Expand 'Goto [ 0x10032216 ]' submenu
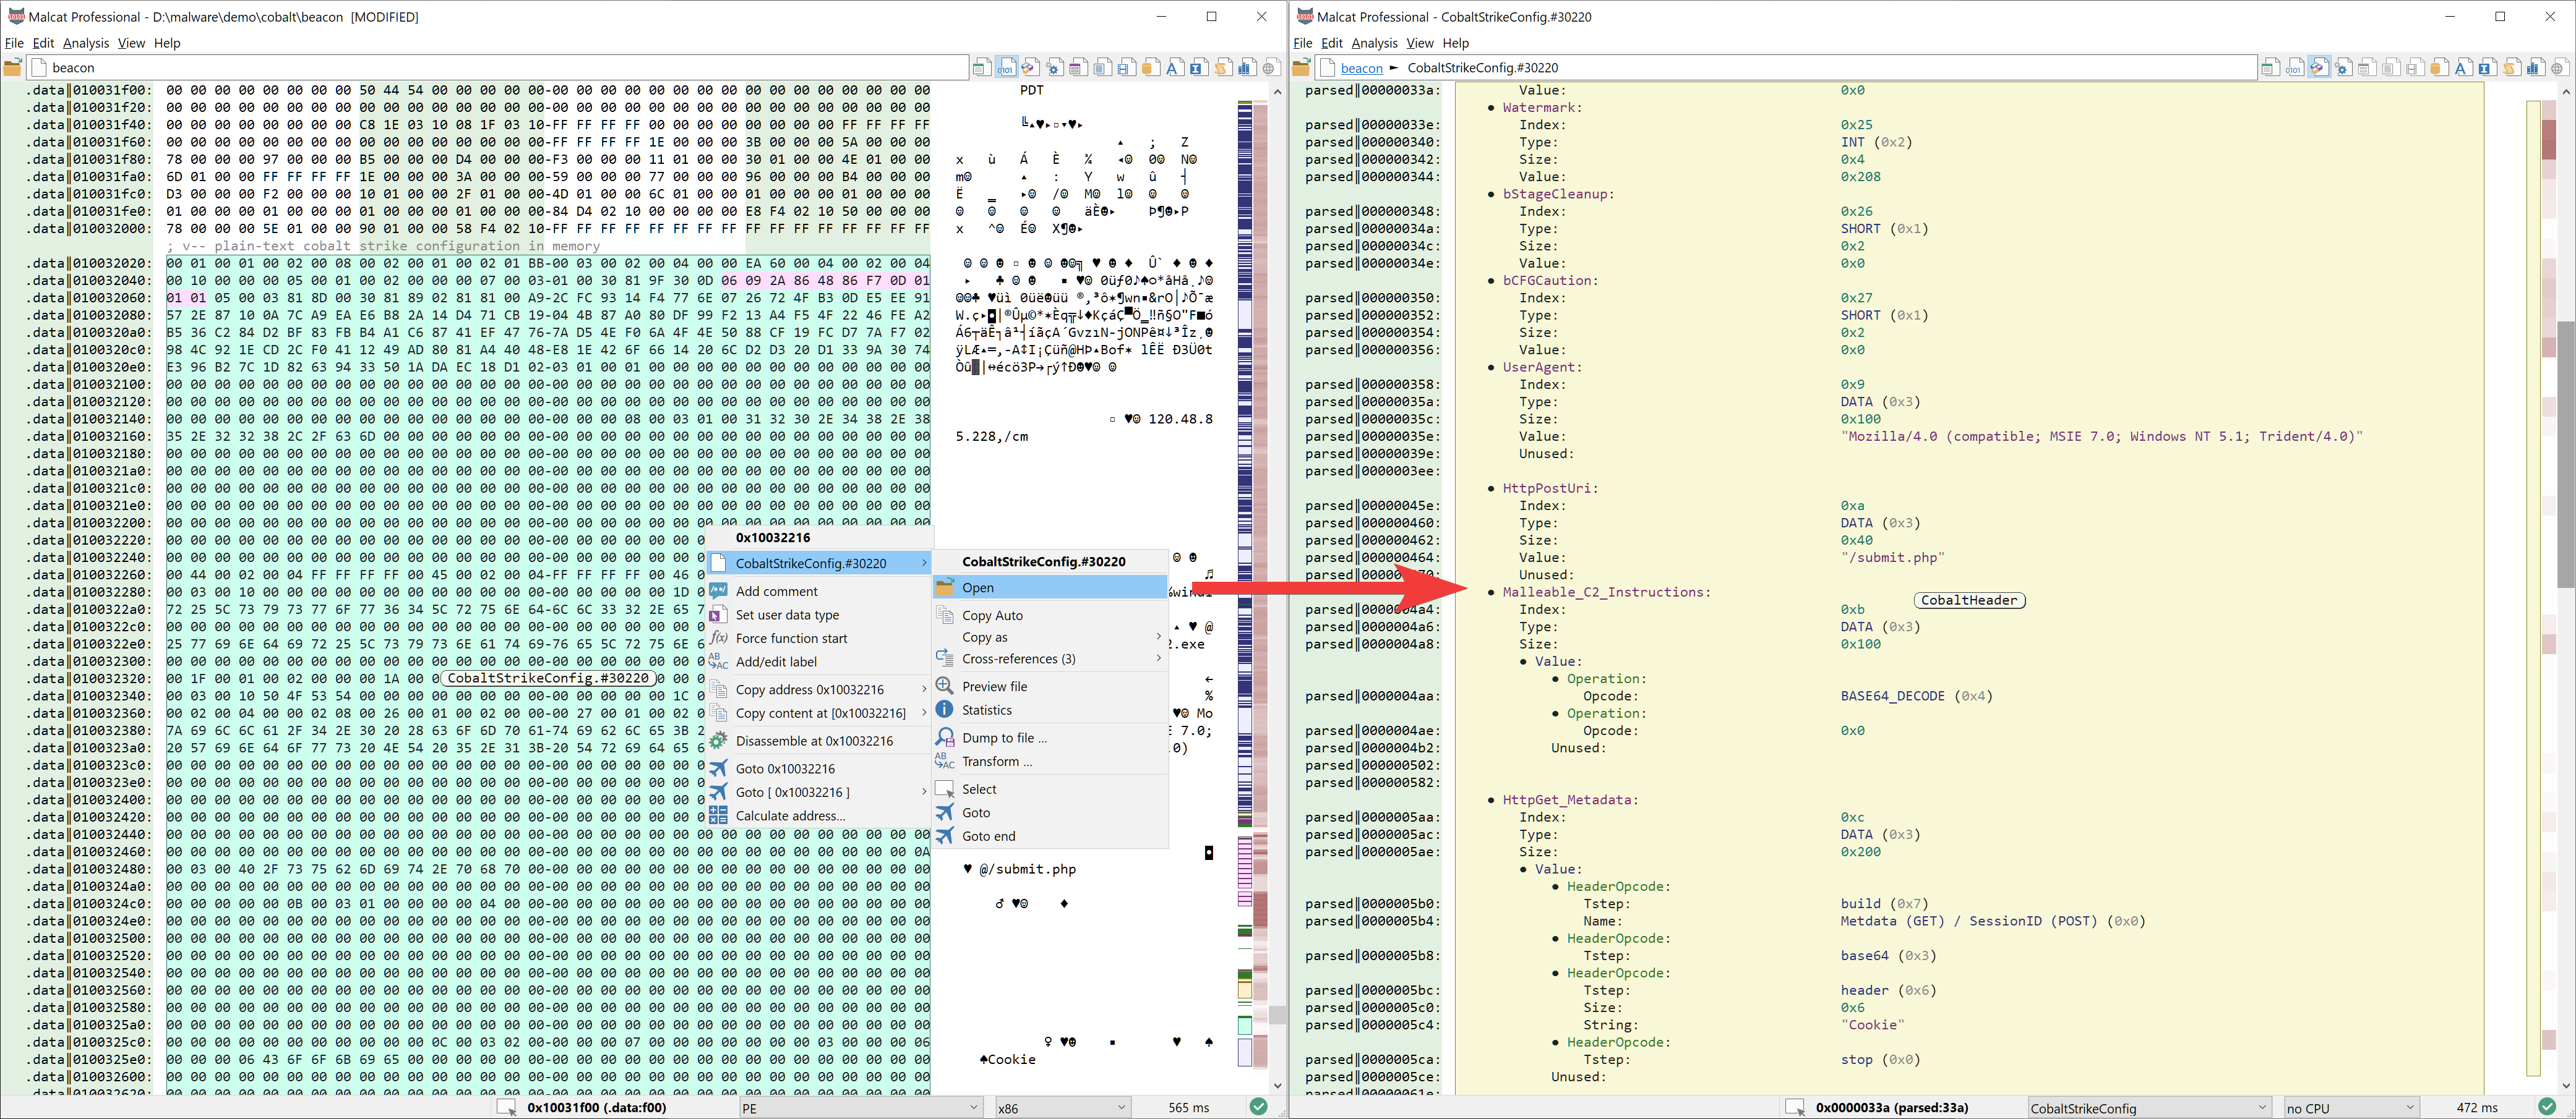 pyautogui.click(x=818, y=793)
